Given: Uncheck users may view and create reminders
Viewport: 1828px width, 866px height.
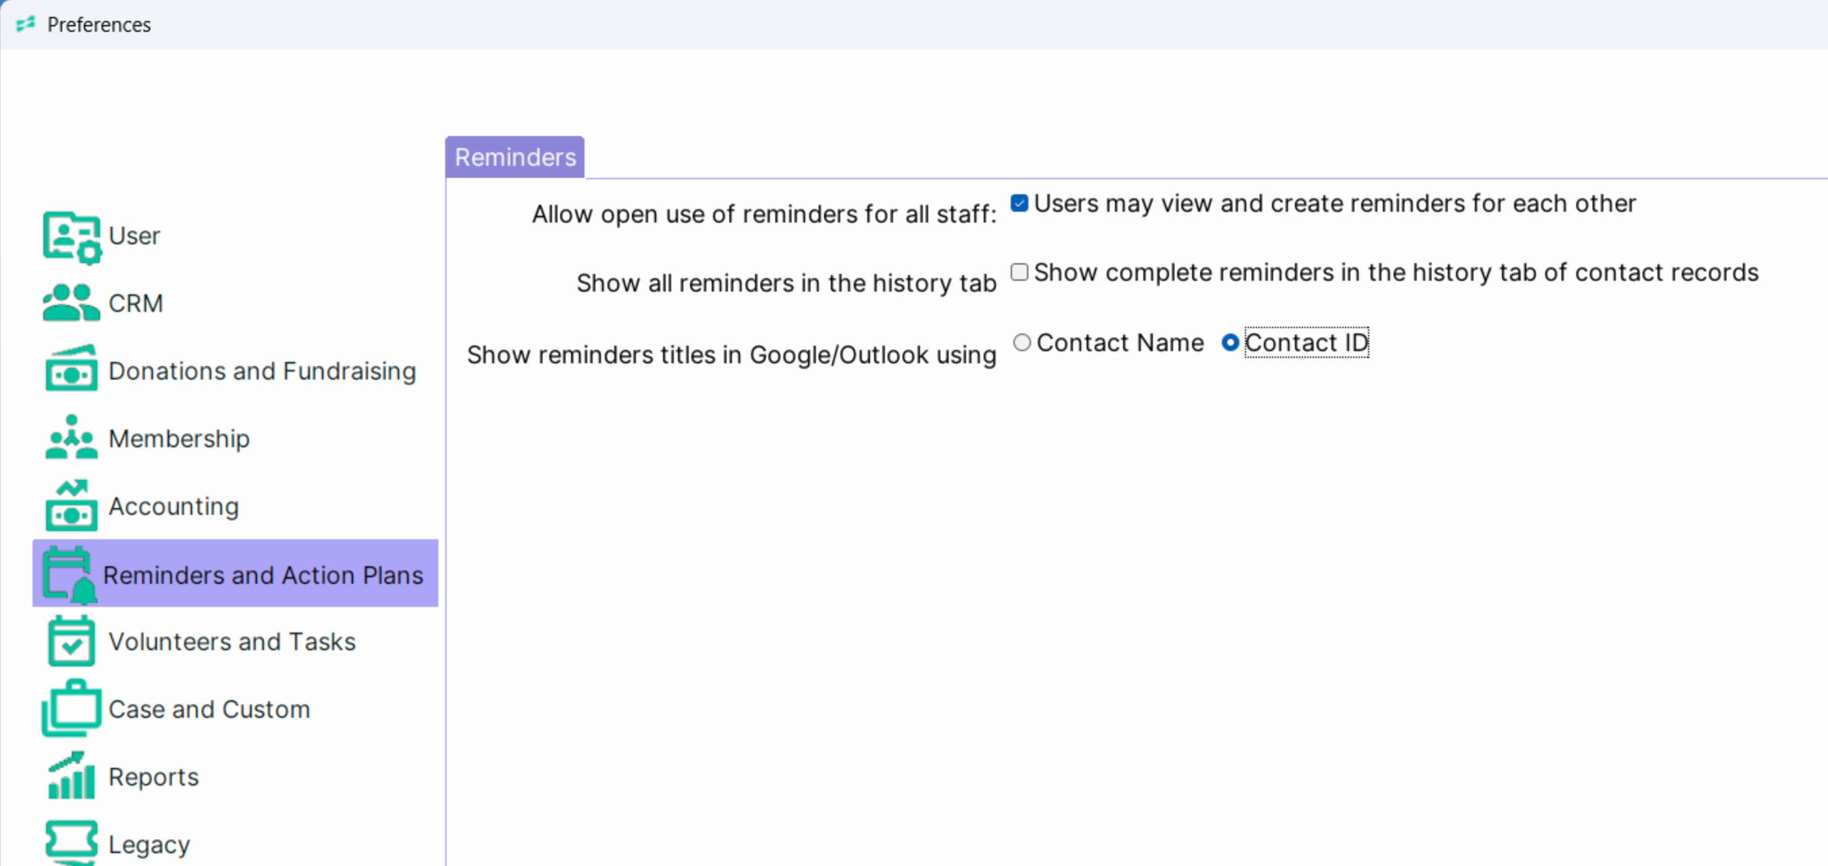Looking at the screenshot, I should [1019, 203].
